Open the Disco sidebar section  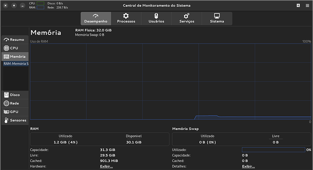click(x=15, y=95)
